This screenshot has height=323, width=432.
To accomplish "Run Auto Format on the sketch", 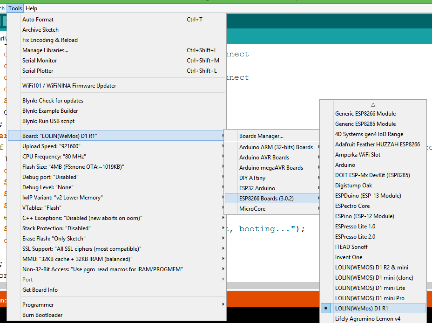I will tap(37, 19).
